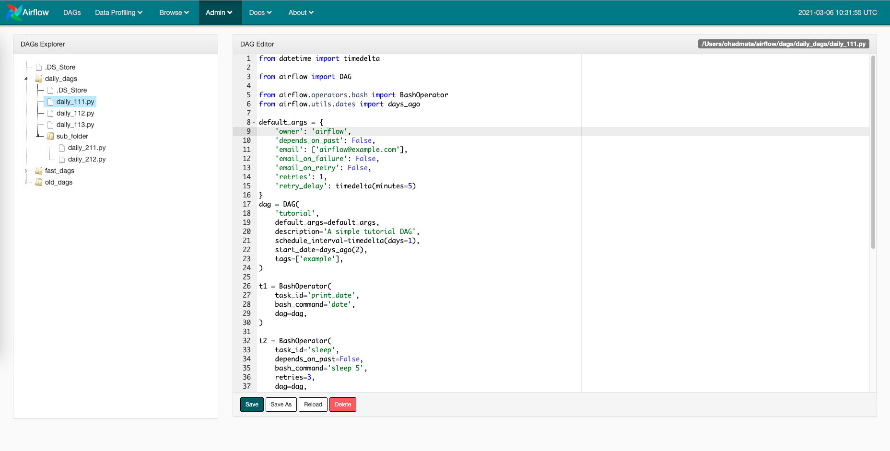This screenshot has height=451, width=890.
Task: Open the Browse dropdown menu
Action: 174,12
